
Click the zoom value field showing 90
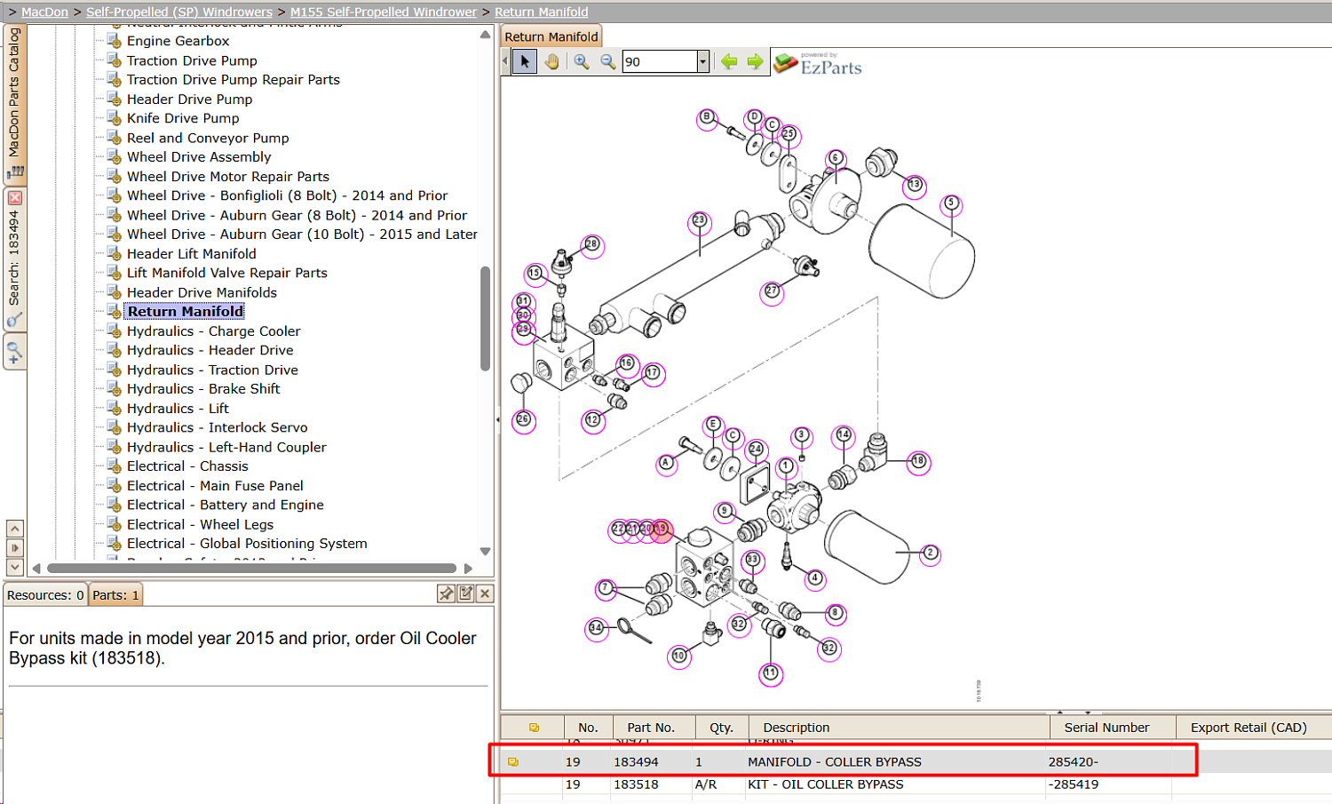tap(660, 61)
